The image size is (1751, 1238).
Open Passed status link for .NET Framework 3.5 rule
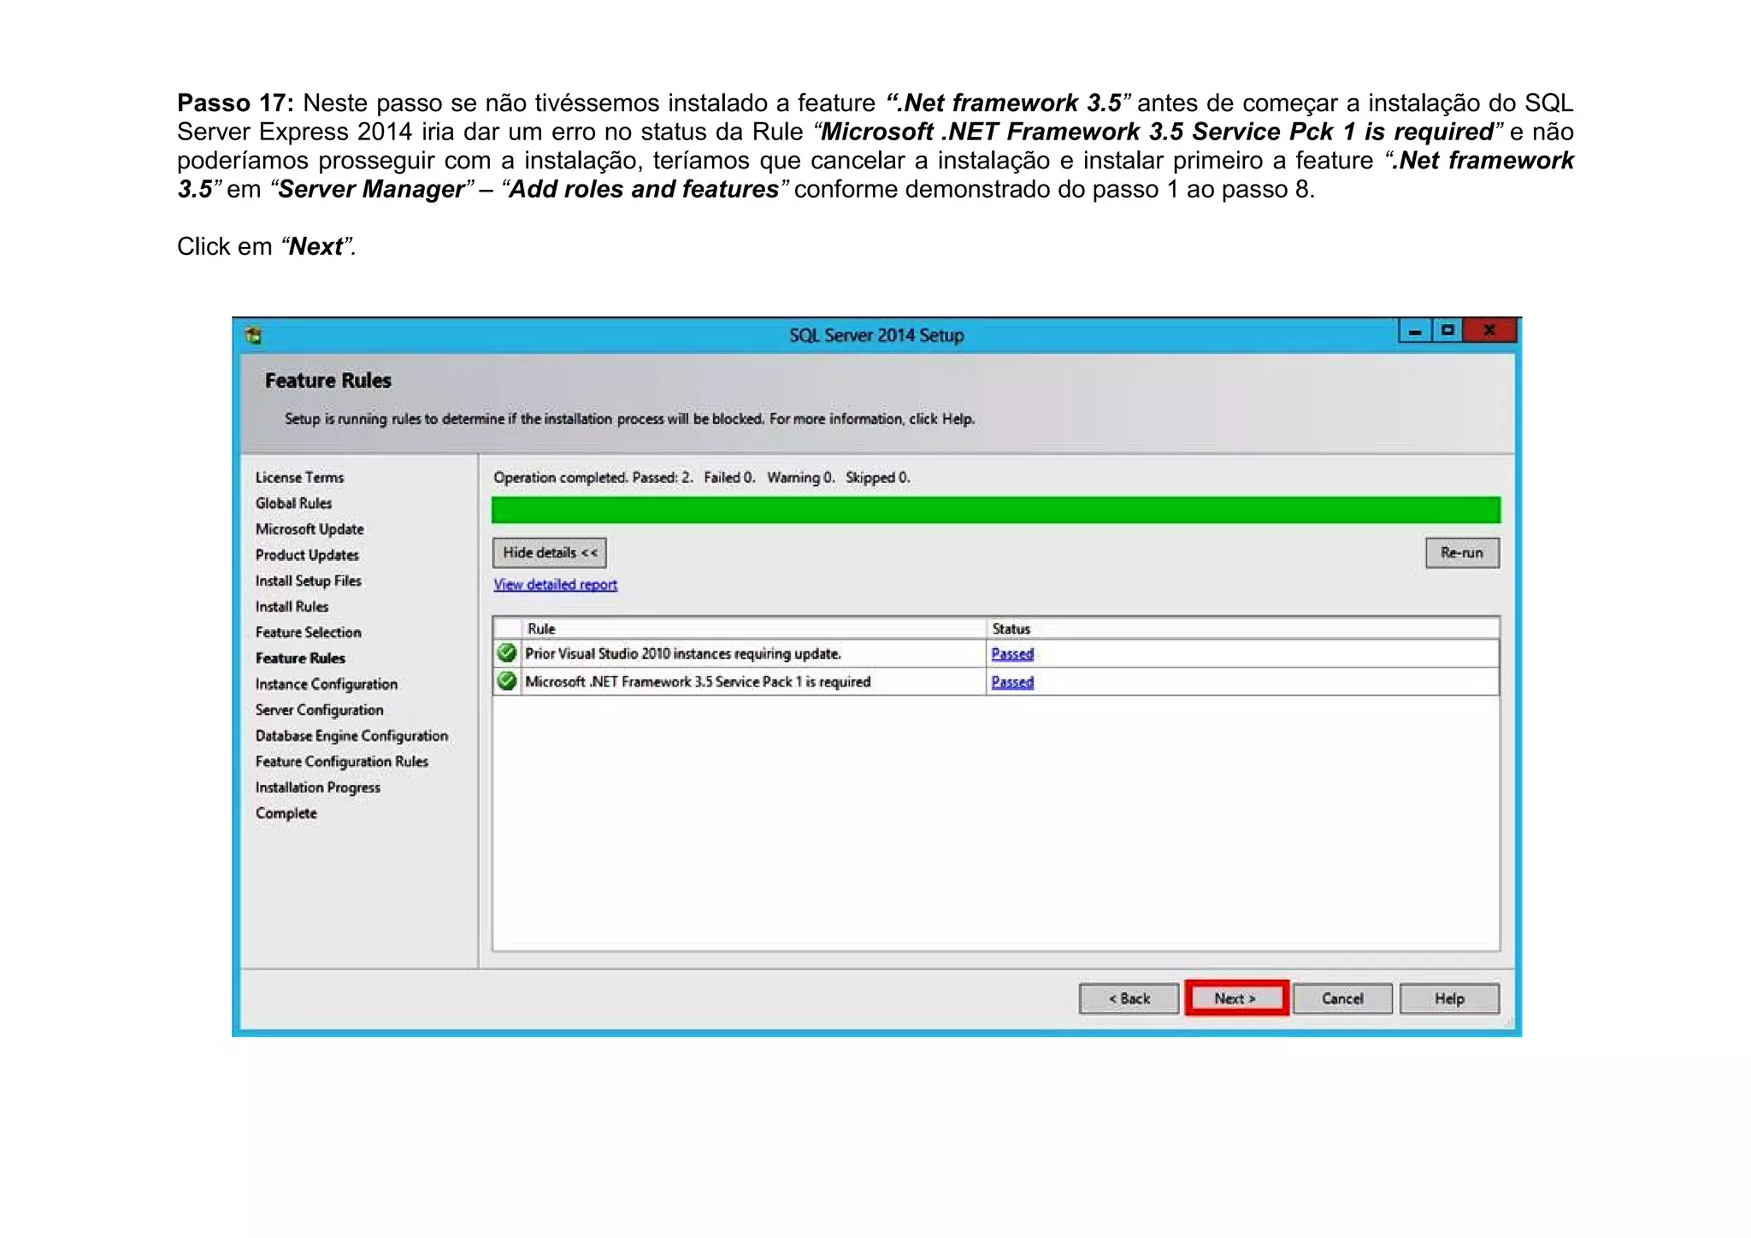coord(1012,682)
